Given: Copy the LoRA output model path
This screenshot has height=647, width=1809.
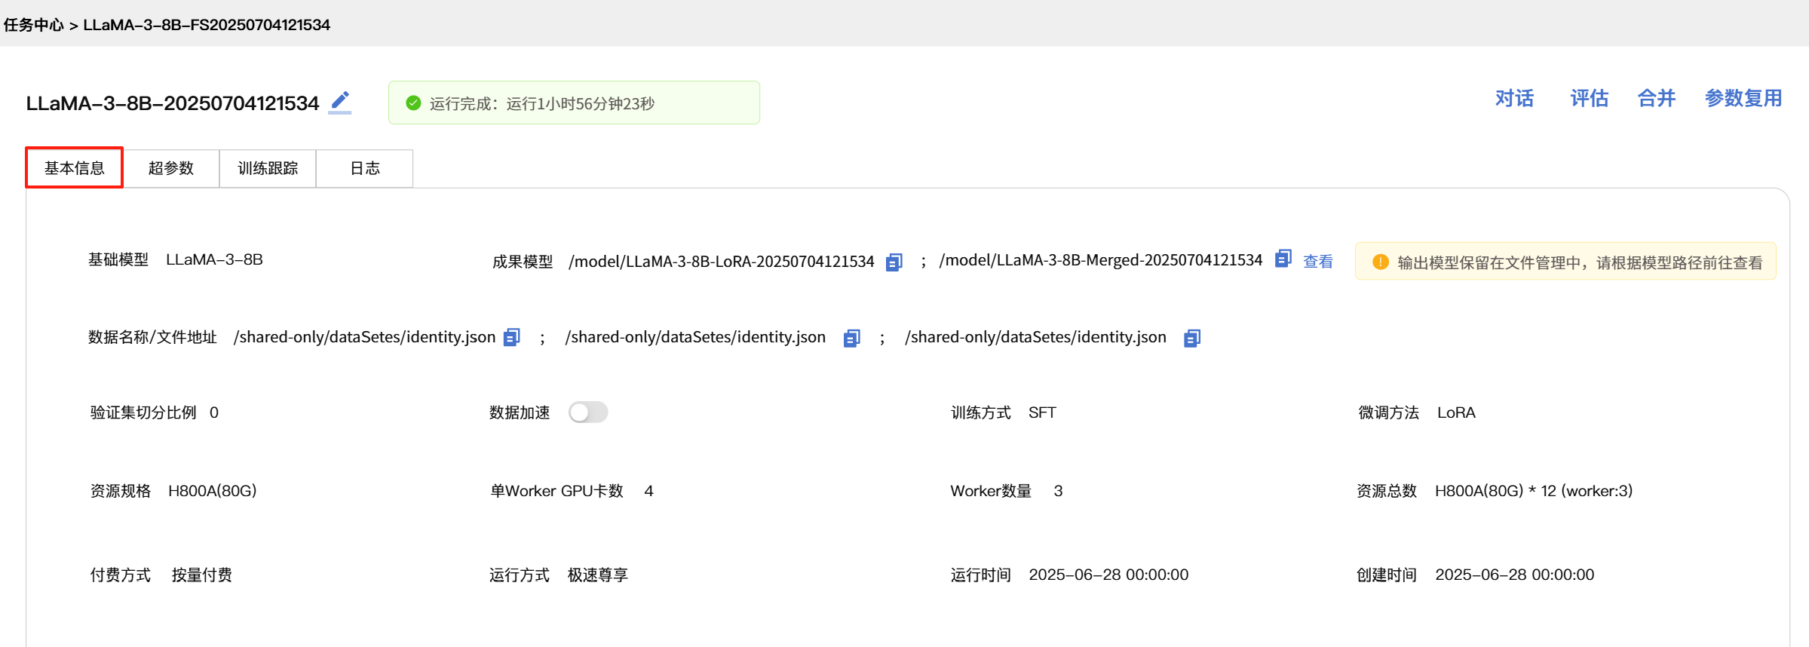Looking at the screenshot, I should (894, 262).
